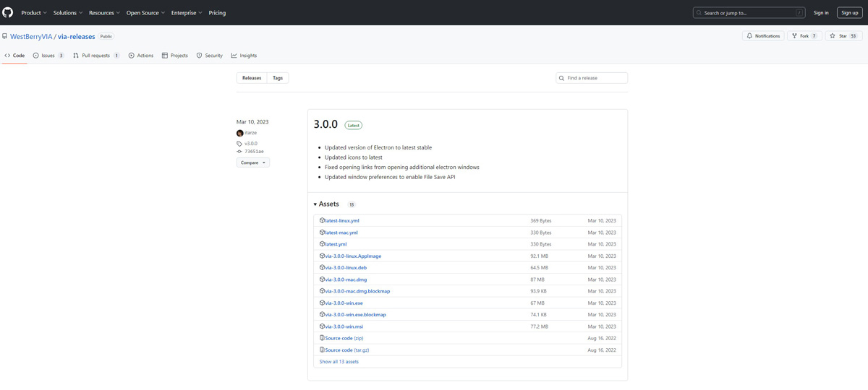This screenshot has width=868, height=390.
Task: Click the Projects table icon
Action: coord(165,56)
